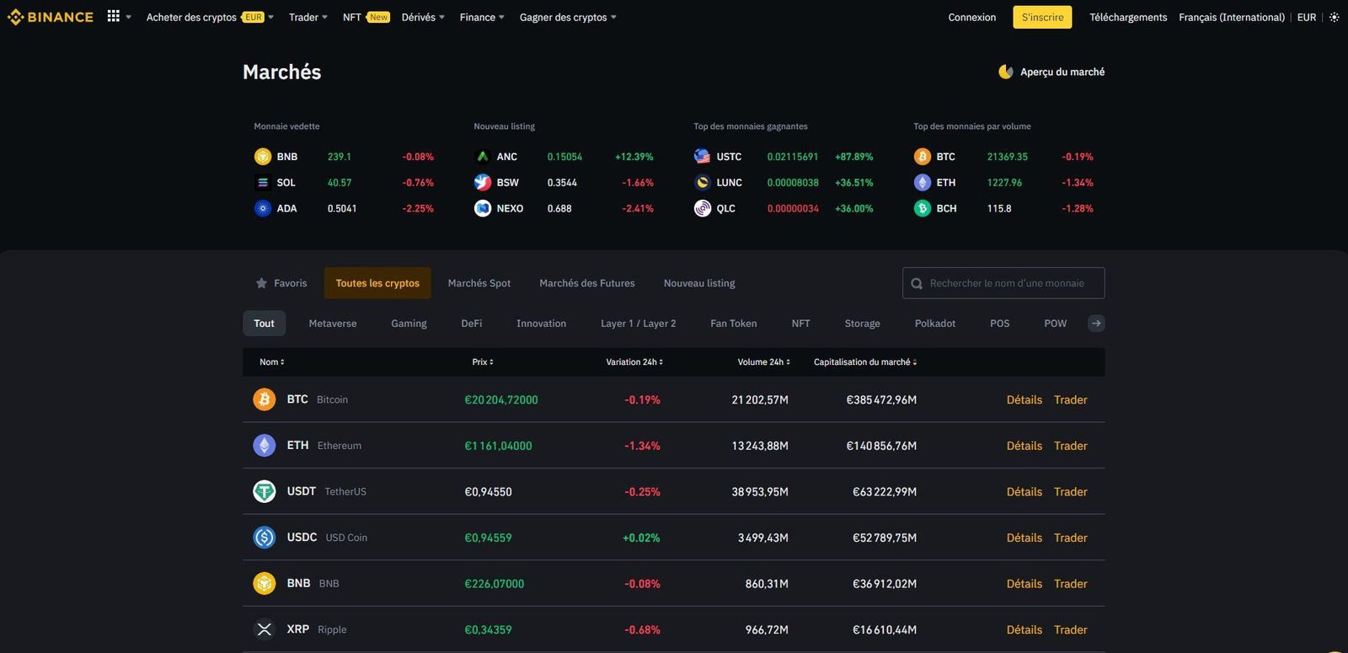Change currency EUR in header
Screen dimensions: 1348x653
click(x=1307, y=17)
